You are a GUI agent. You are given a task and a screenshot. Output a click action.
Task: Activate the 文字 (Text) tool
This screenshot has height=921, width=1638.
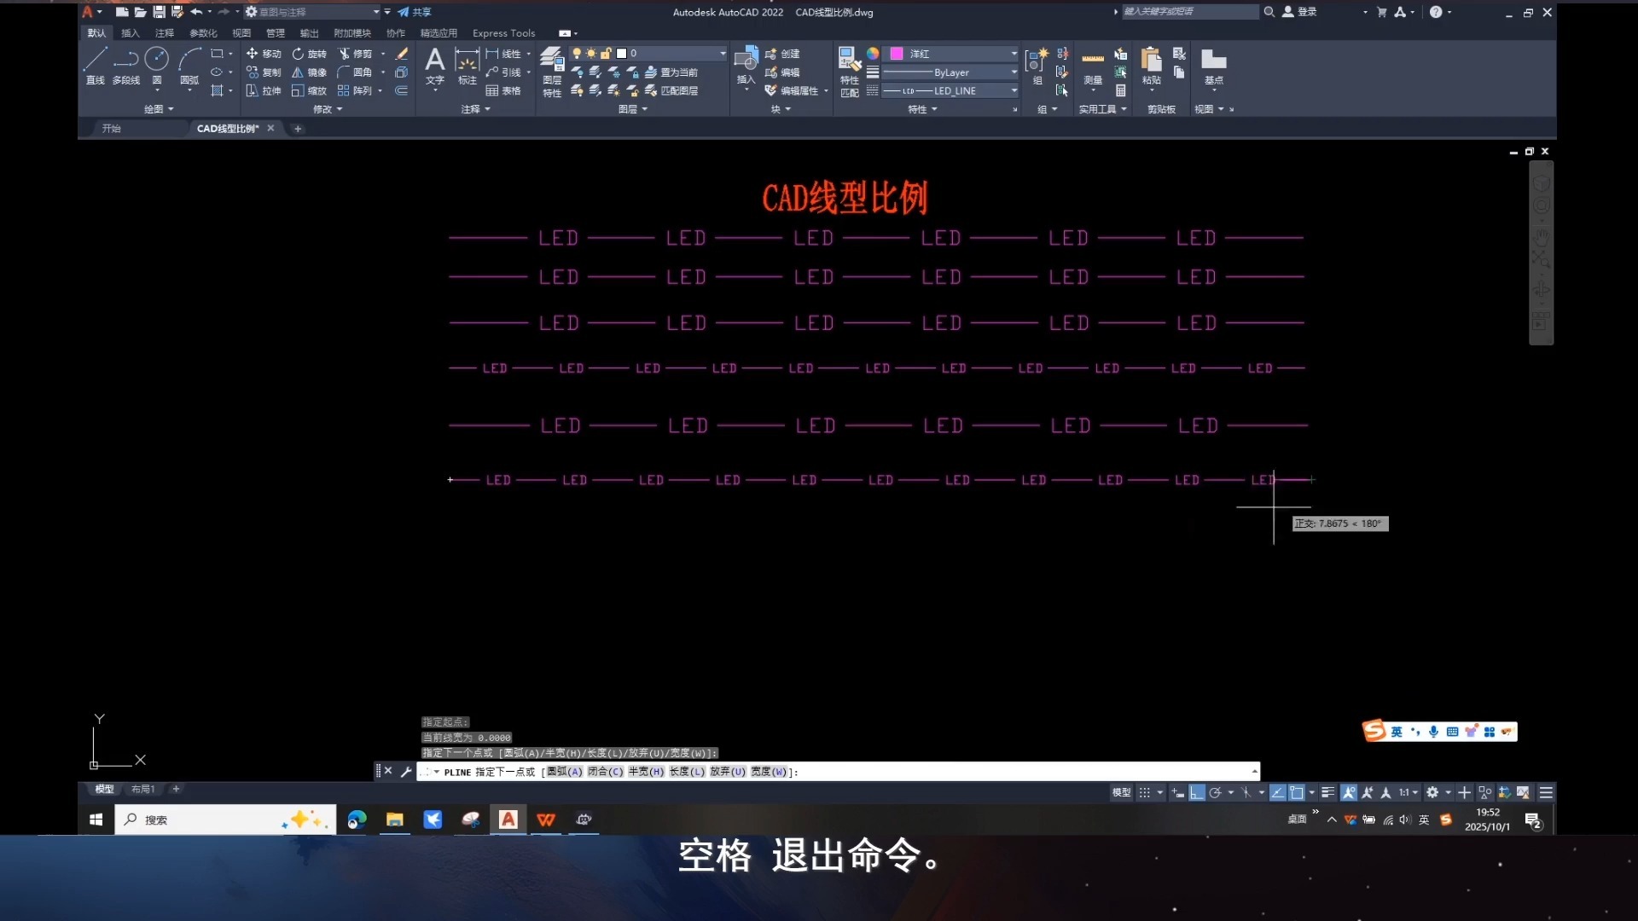pyautogui.click(x=435, y=64)
